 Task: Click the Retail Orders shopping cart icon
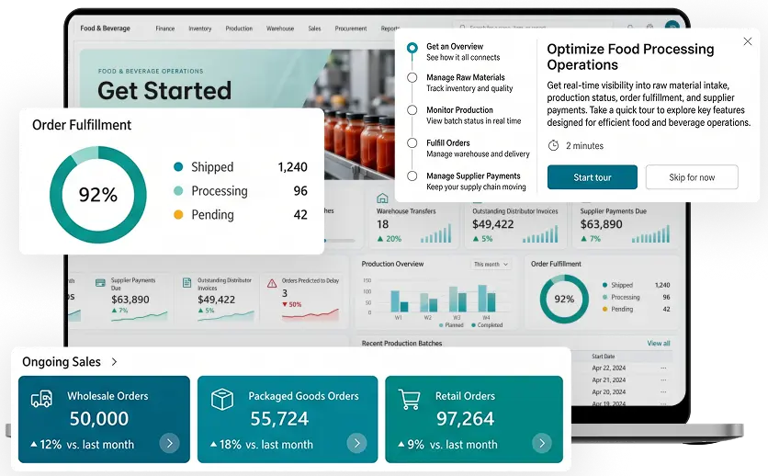click(409, 399)
